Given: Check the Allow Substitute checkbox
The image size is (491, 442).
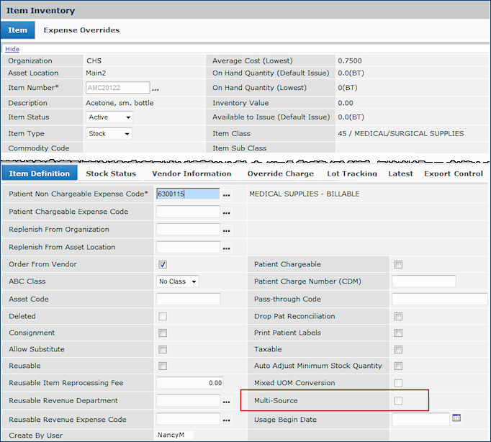Looking at the screenshot, I should (163, 349).
